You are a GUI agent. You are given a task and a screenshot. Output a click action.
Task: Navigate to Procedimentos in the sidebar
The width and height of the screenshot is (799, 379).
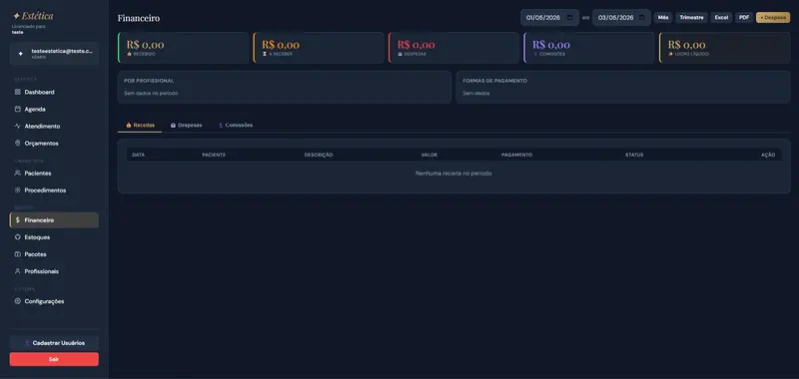point(54,190)
